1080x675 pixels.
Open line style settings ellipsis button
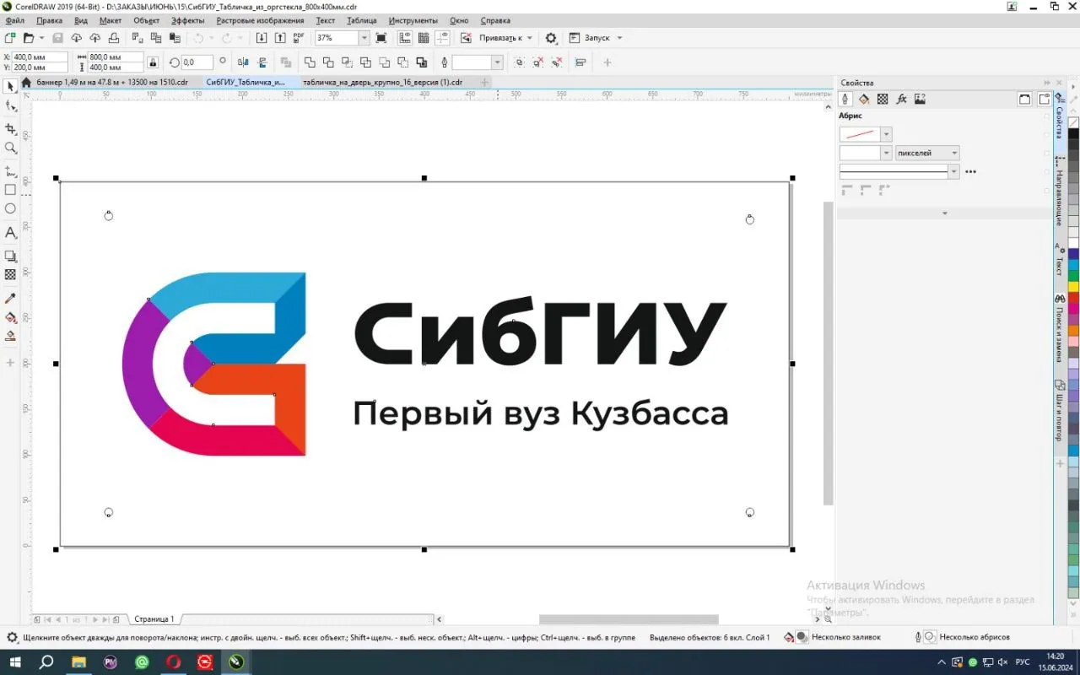pyautogui.click(x=970, y=172)
